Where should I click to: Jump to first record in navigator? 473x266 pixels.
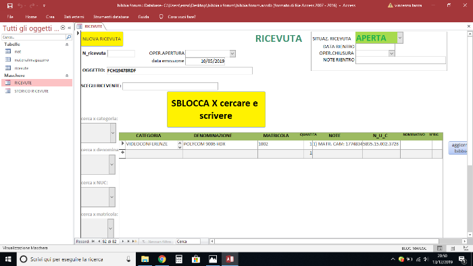pos(93,241)
